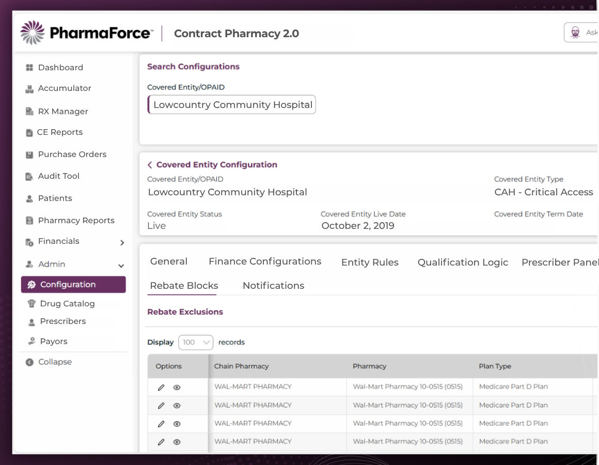Click the Prescribers icon
The height and width of the screenshot is (465, 599).
[x=31, y=322]
